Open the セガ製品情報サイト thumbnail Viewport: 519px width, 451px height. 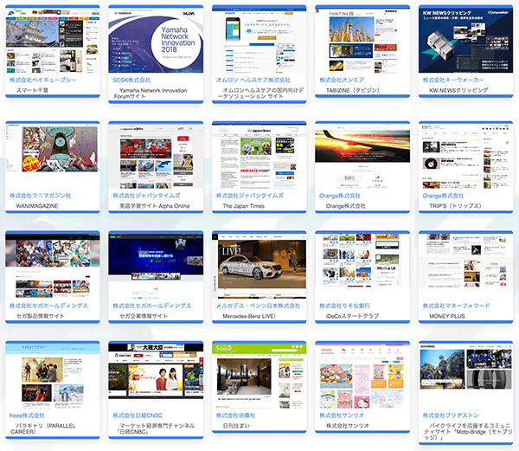click(x=52, y=266)
